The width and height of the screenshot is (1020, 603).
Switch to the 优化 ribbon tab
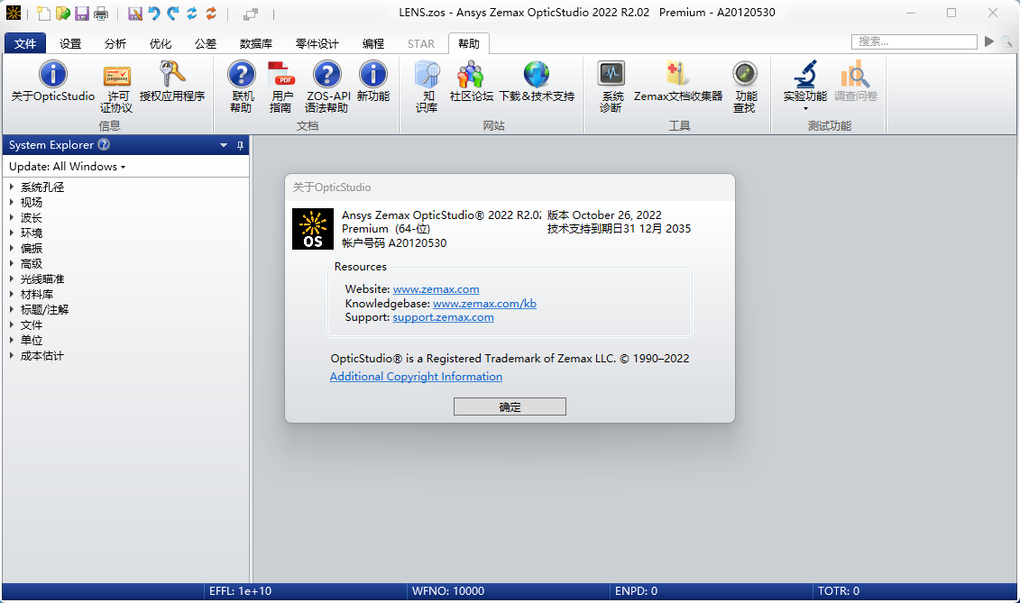[160, 43]
